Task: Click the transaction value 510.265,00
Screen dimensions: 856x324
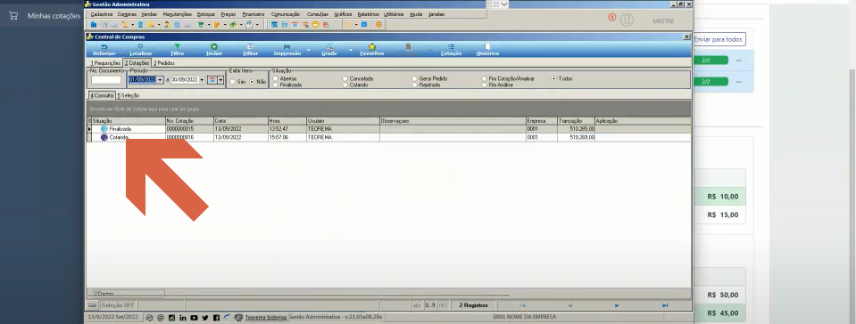Action: pyautogui.click(x=582, y=129)
